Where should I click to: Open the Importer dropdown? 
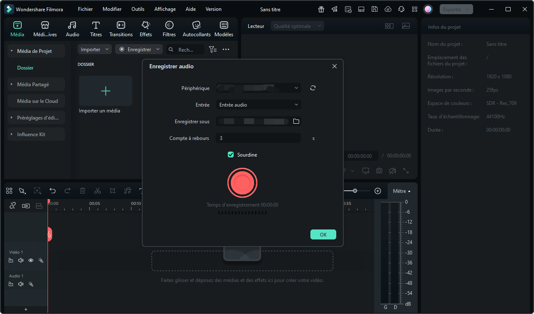tap(95, 50)
